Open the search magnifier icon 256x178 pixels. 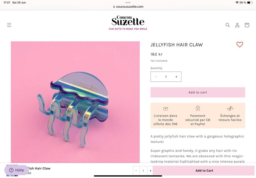tap(228, 25)
